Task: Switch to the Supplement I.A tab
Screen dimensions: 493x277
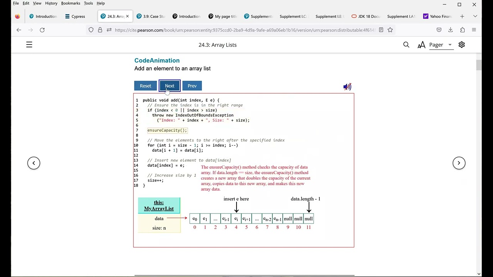Action: click(401, 17)
